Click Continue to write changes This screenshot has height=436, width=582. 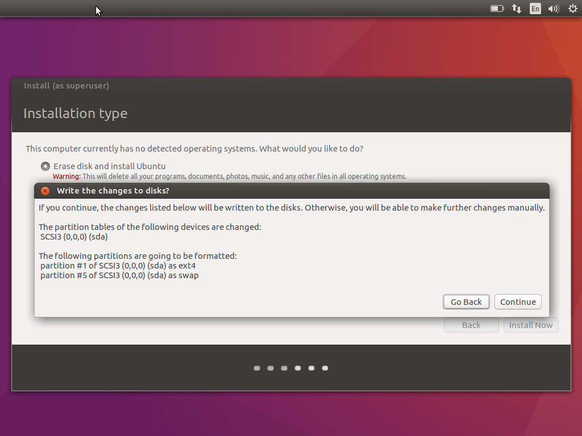518,302
